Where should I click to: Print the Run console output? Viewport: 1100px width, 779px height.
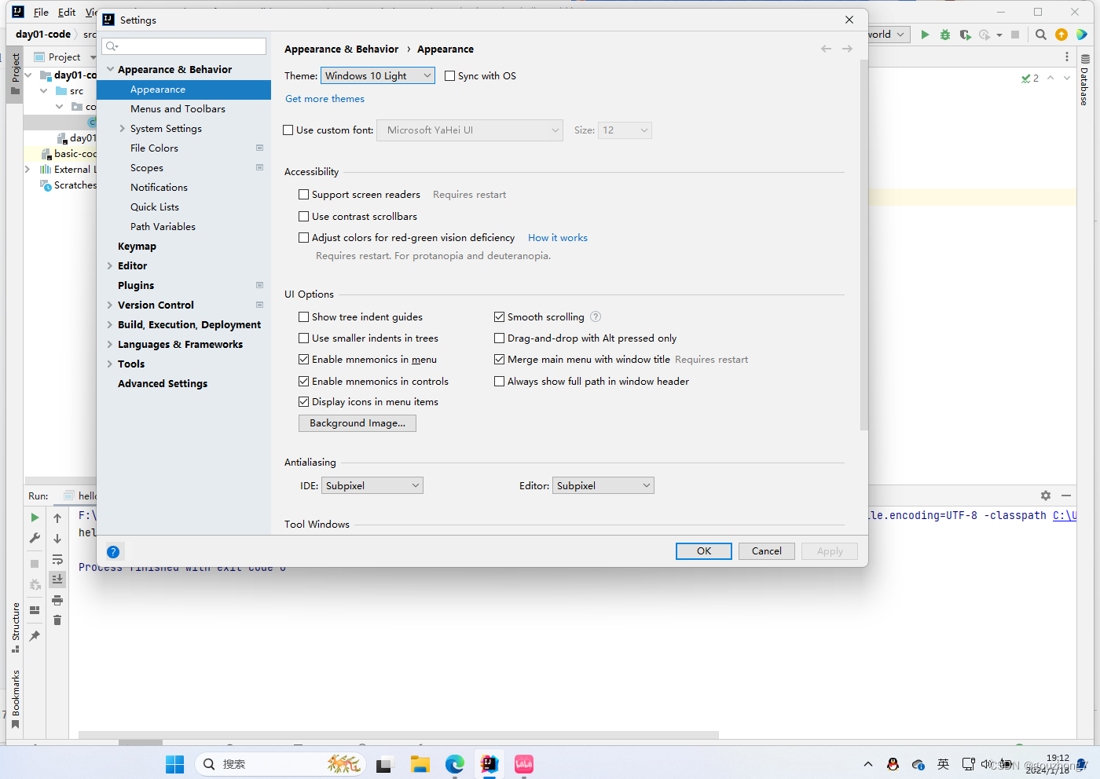tap(57, 600)
